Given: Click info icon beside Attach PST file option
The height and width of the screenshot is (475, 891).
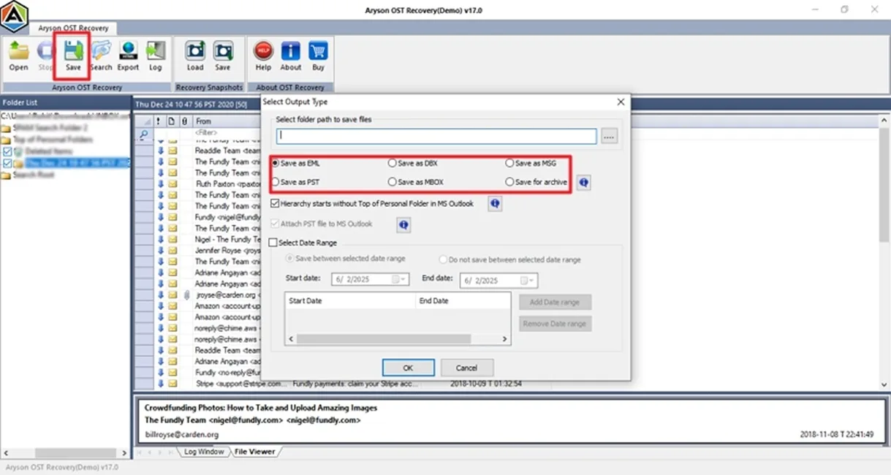Looking at the screenshot, I should click(403, 225).
